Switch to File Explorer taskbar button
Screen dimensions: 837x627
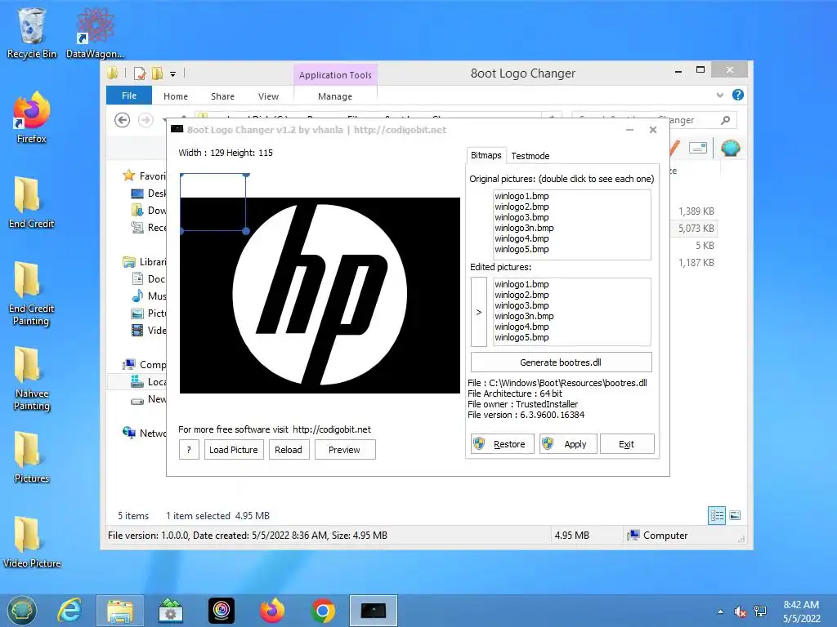coord(120,611)
